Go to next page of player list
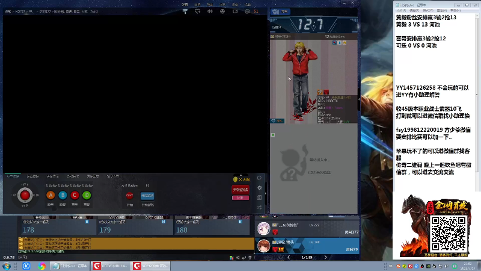481x271 pixels. tap(325, 258)
